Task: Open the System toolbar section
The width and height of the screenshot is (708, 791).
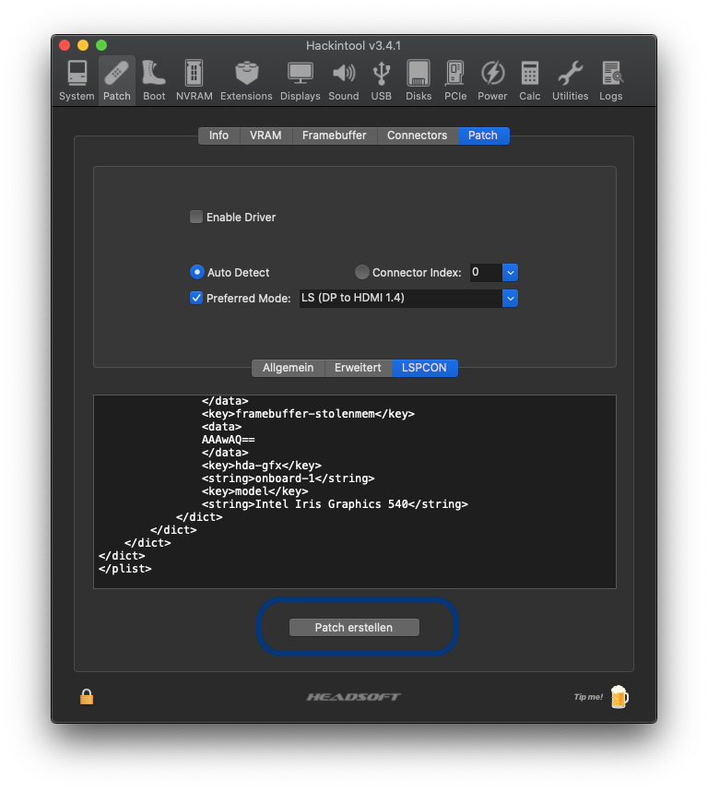Action: pyautogui.click(x=77, y=81)
